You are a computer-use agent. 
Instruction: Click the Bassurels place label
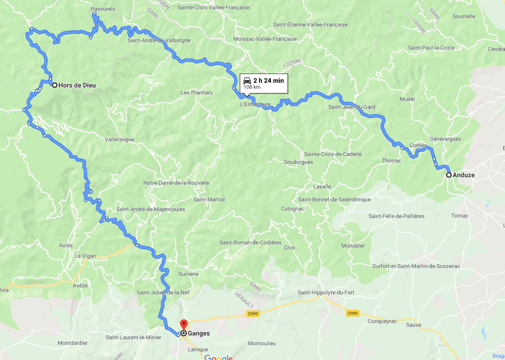(x=103, y=9)
